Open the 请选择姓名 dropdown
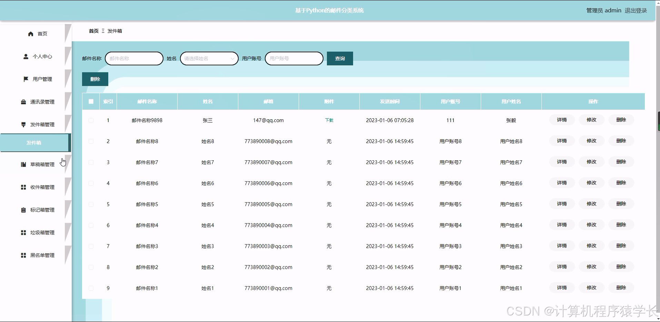The height and width of the screenshot is (322, 660). click(209, 59)
